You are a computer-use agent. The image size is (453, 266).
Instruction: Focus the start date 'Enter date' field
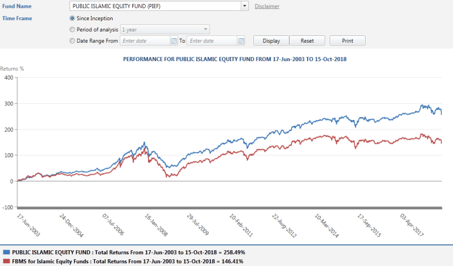point(145,41)
